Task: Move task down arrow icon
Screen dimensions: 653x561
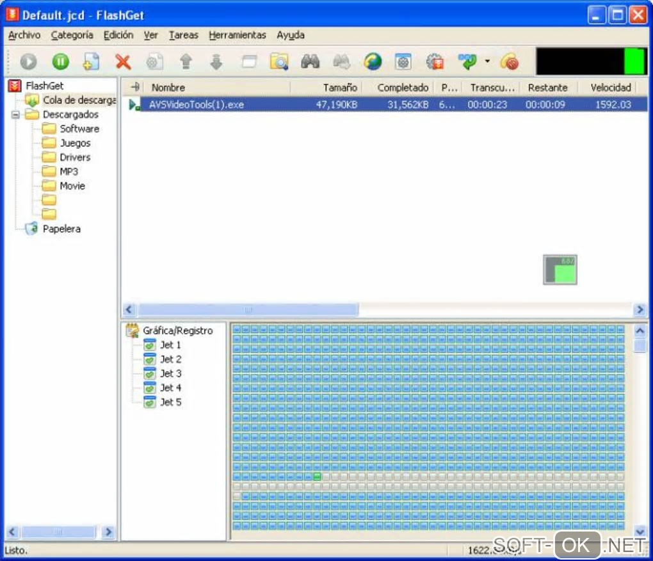Action: click(216, 61)
